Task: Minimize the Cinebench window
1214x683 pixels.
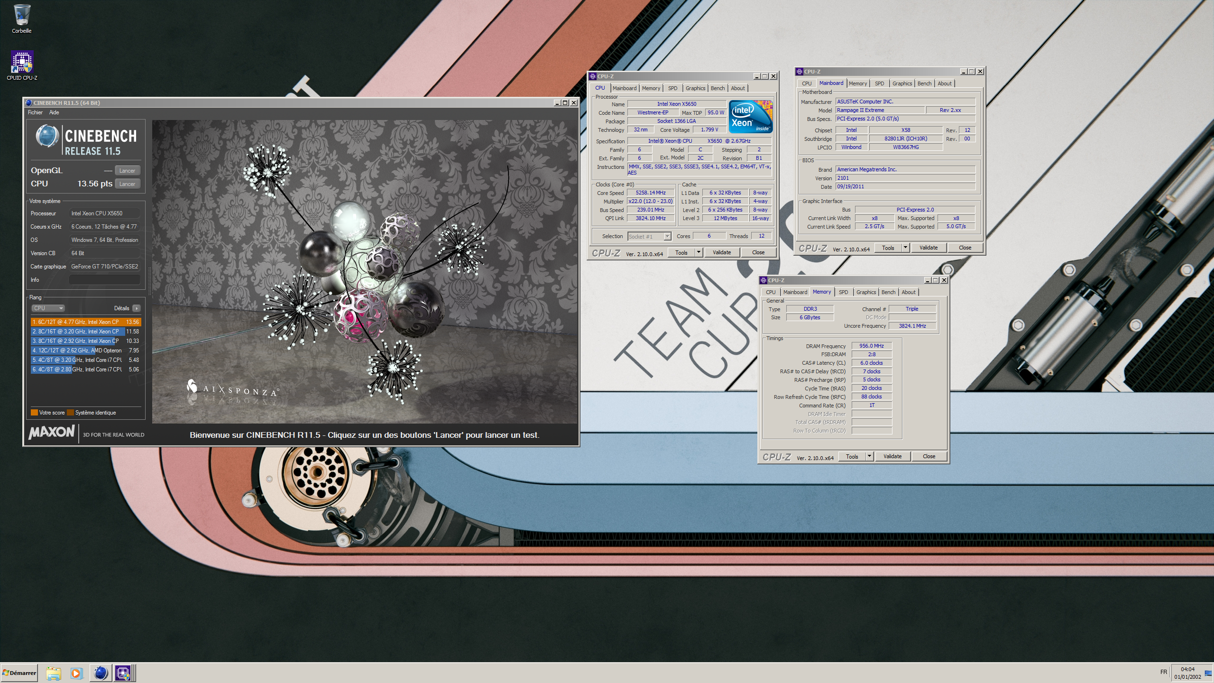Action: [x=557, y=102]
